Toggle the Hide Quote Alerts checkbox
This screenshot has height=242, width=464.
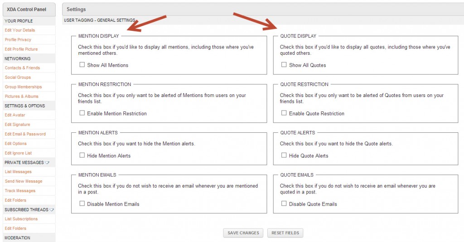[x=284, y=155]
